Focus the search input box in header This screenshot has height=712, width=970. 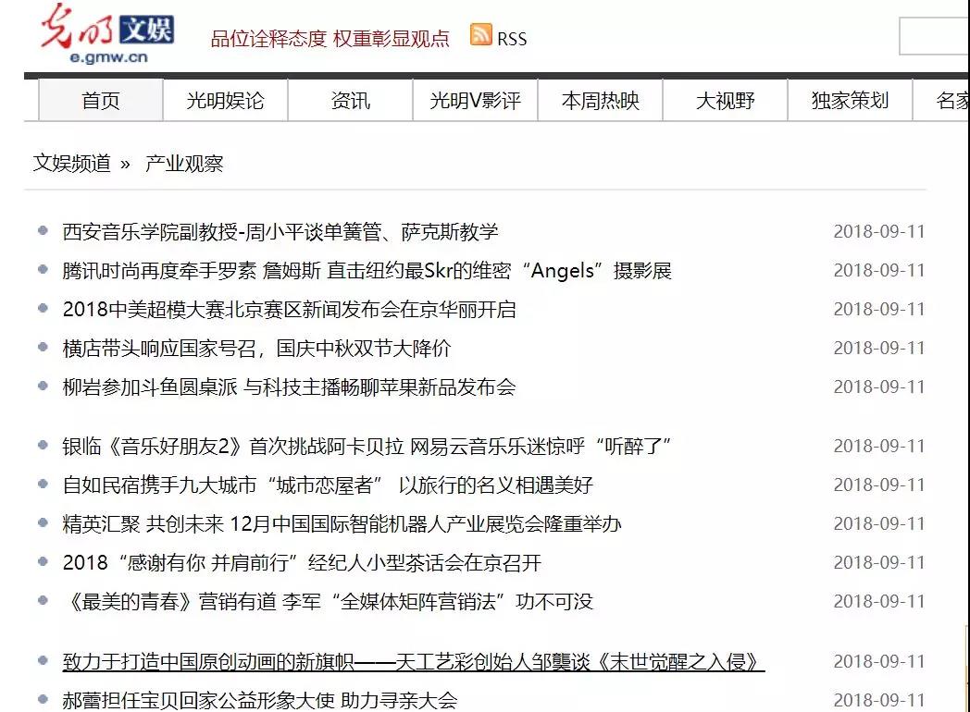tap(934, 36)
